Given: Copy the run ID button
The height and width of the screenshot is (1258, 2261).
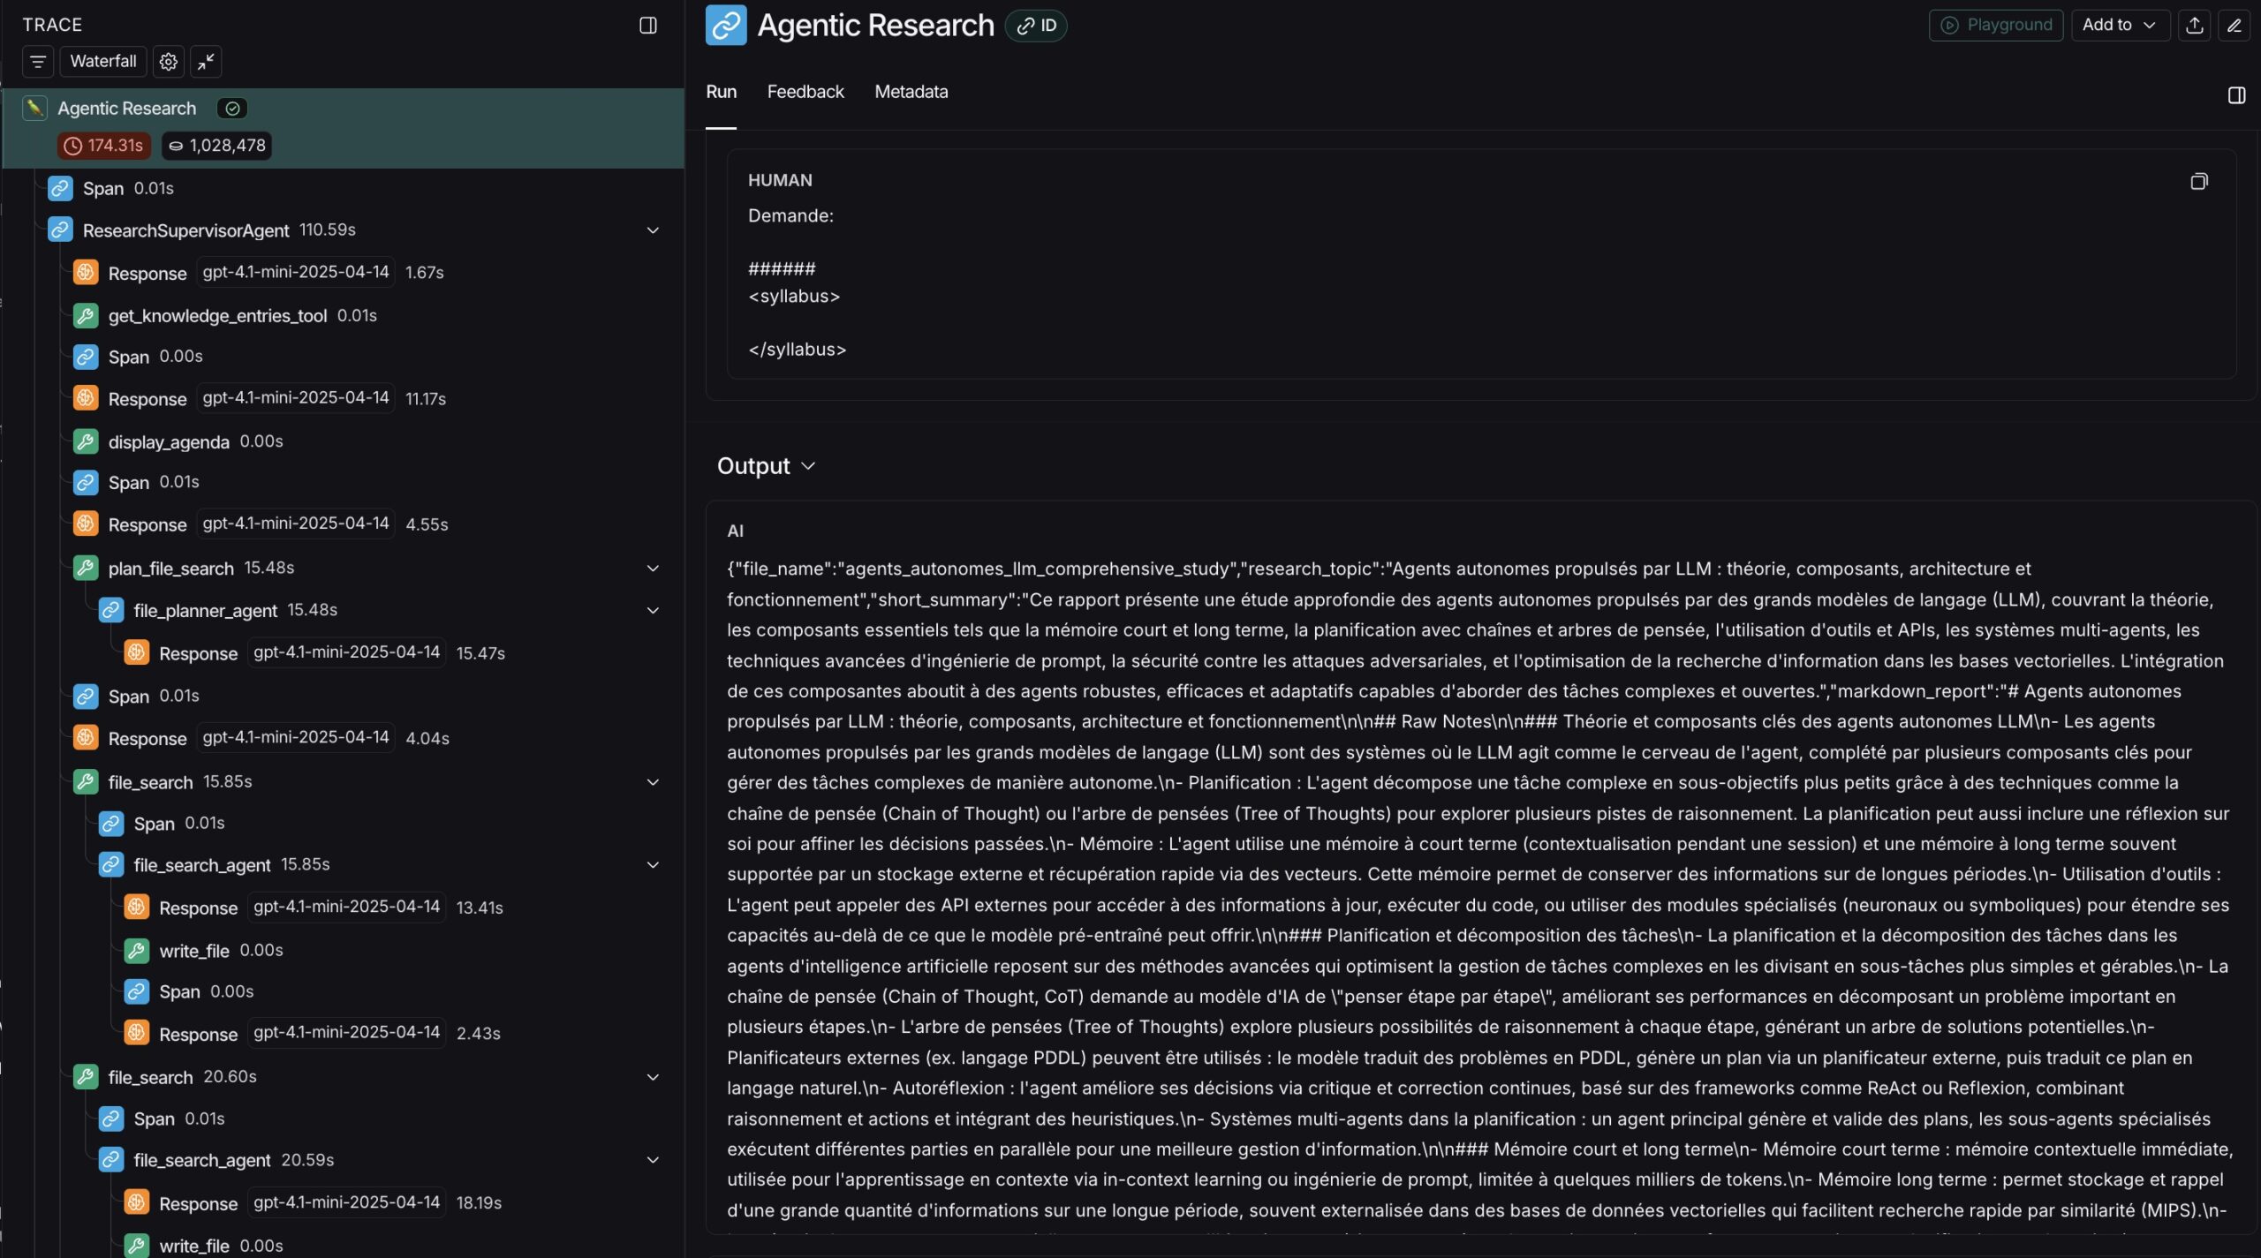Looking at the screenshot, I should (x=1036, y=26).
